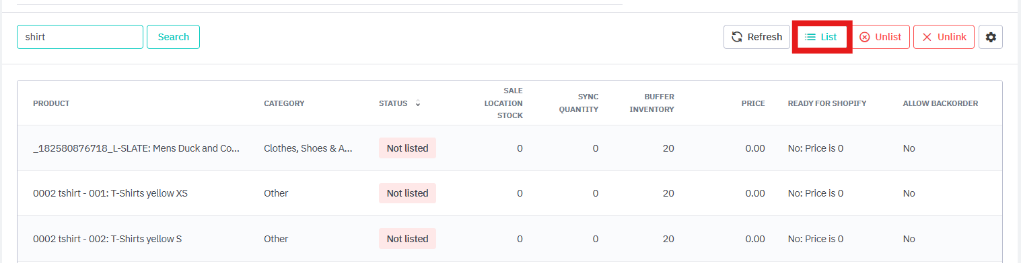Click Allow Backorder 'No' in Mens Duck row
The image size is (1021, 263).
pyautogui.click(x=909, y=148)
